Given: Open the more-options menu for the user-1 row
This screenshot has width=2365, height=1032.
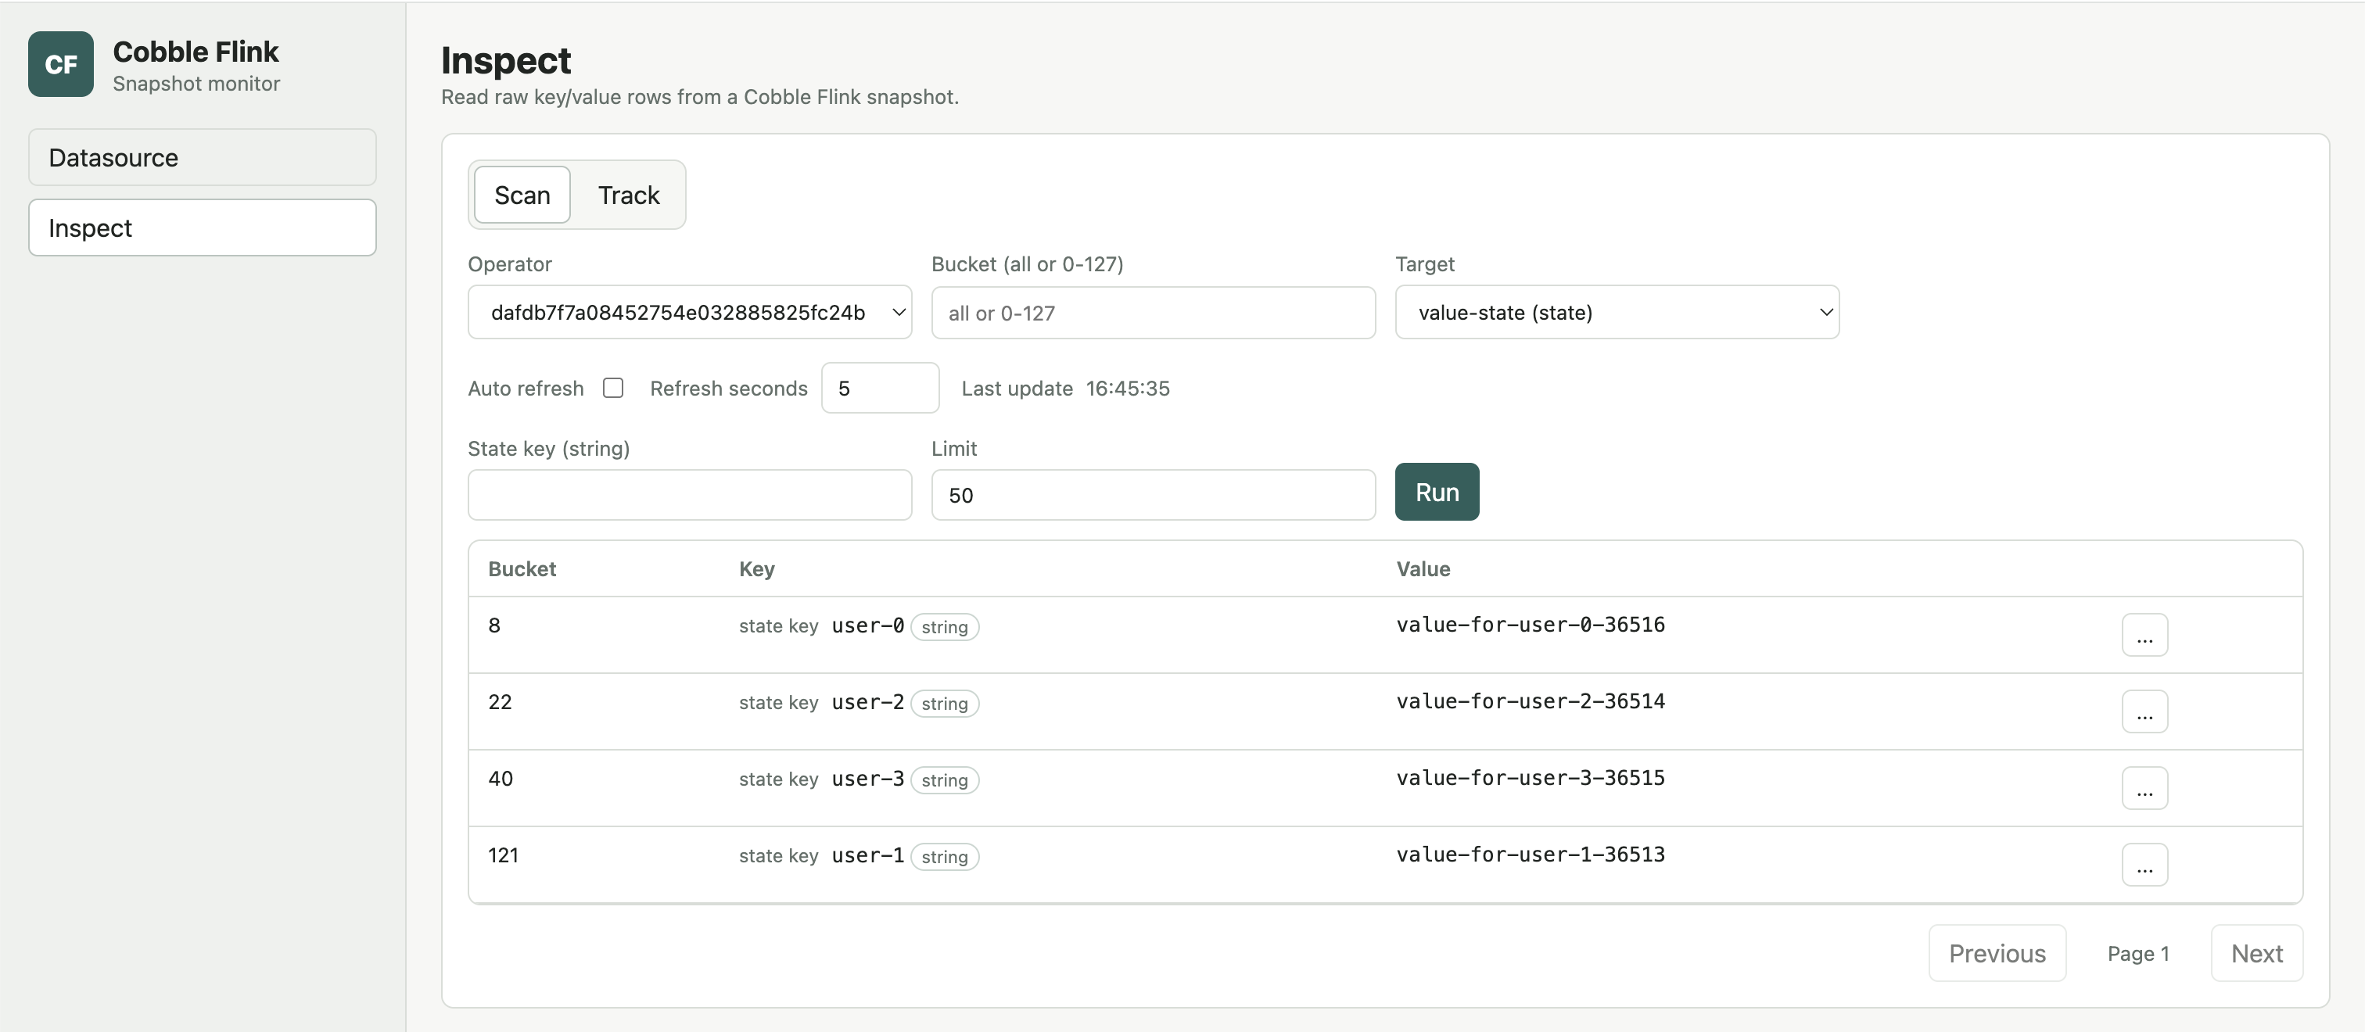Looking at the screenshot, I should tap(2144, 865).
